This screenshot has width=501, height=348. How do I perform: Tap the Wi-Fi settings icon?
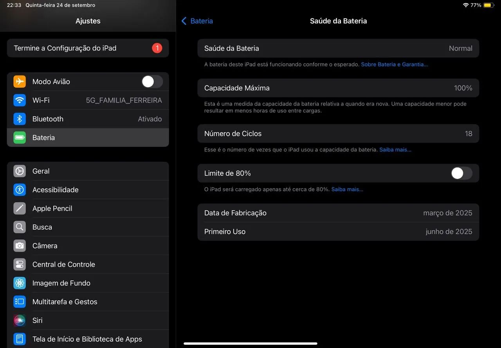click(20, 100)
